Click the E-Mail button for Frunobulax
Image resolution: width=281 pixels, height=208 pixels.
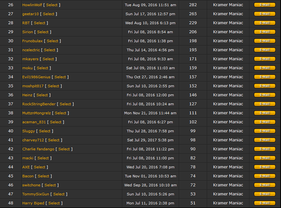coord(265,41)
